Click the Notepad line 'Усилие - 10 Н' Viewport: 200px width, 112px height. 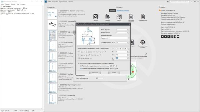[6, 12]
